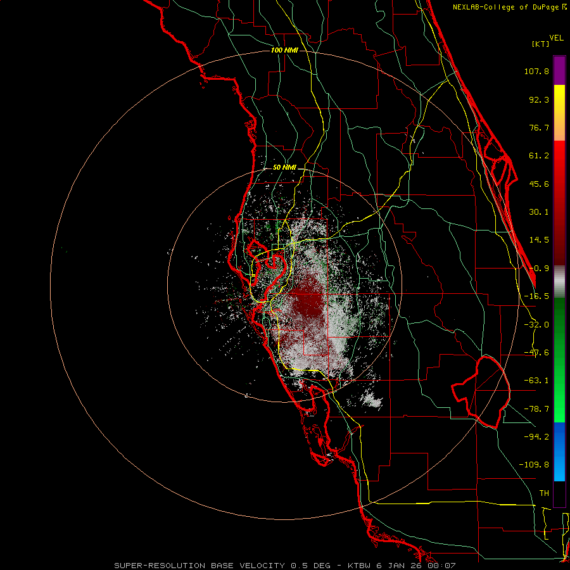Click the 61.2 velocity scale value
The width and height of the screenshot is (570, 570).
[539, 156]
